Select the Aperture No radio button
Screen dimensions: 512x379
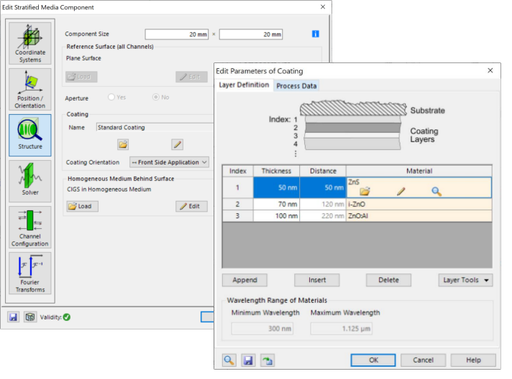(156, 97)
